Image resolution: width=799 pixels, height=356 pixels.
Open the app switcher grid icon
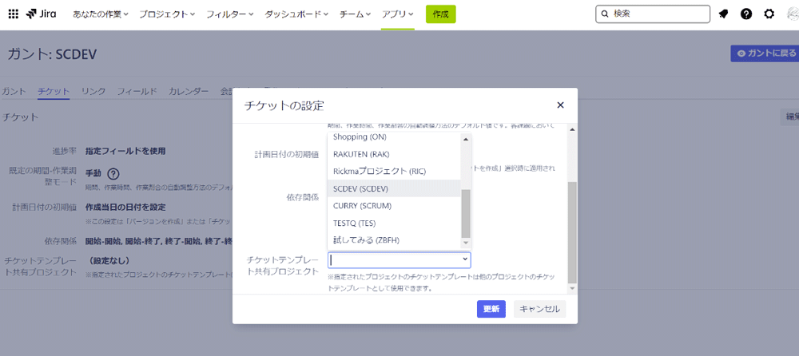(14, 14)
